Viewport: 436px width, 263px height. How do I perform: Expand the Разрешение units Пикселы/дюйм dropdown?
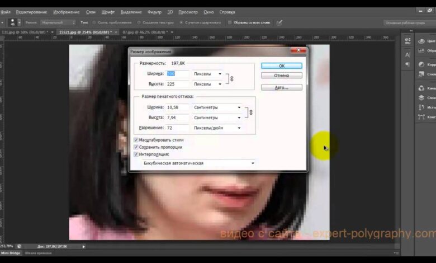pos(216,128)
